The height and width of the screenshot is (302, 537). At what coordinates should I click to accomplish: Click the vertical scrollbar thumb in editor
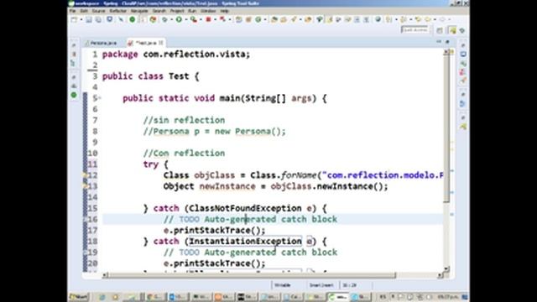click(x=446, y=128)
